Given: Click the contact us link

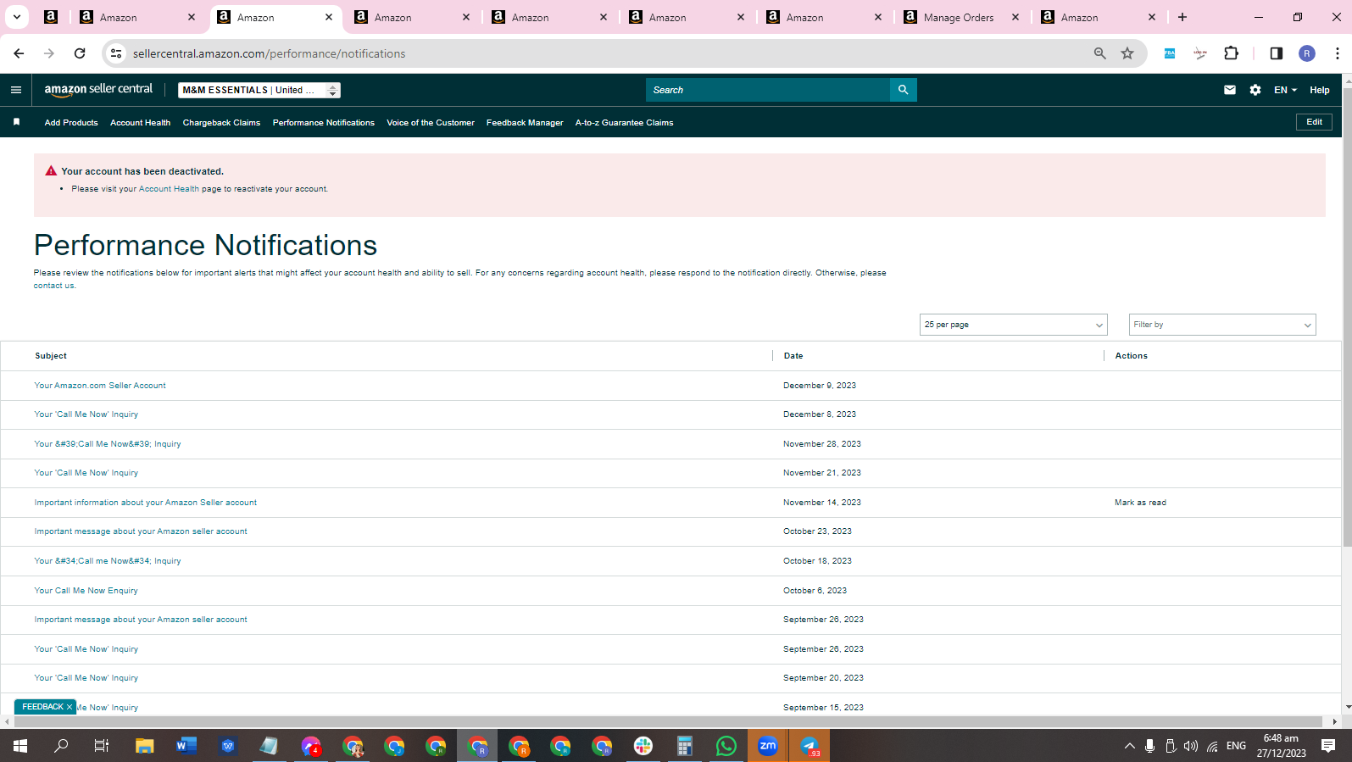Looking at the screenshot, I should (x=53, y=286).
